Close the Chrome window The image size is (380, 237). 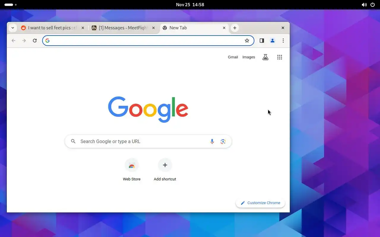(283, 28)
